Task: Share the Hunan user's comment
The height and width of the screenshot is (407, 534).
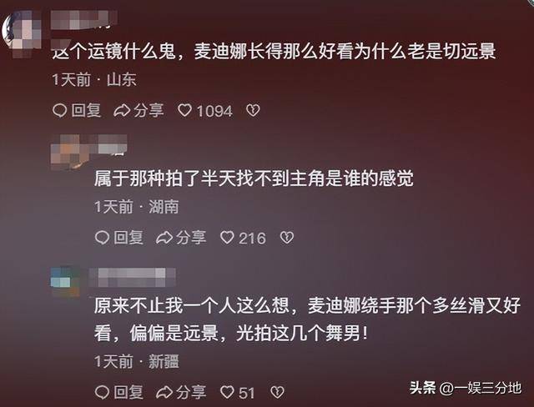Action: (x=181, y=238)
